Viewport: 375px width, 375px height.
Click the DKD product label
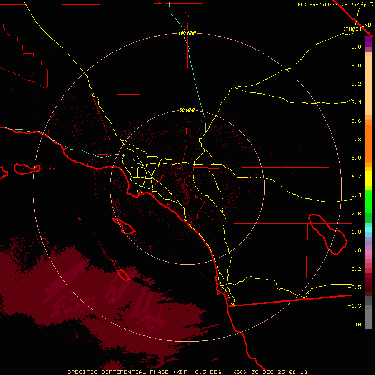(x=366, y=25)
